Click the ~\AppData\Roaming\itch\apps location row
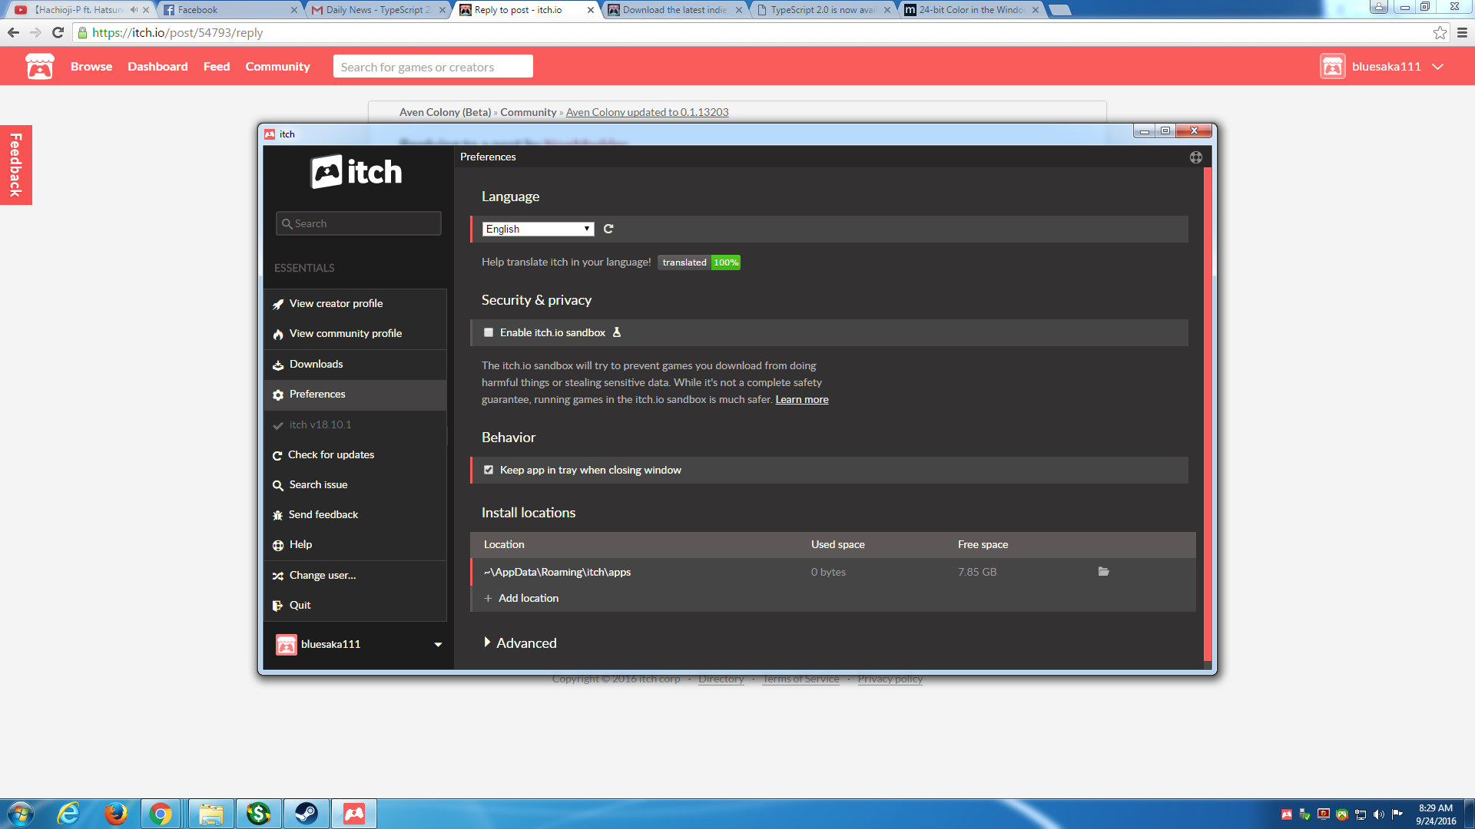Viewport: 1475px width, 829px height. 833,572
